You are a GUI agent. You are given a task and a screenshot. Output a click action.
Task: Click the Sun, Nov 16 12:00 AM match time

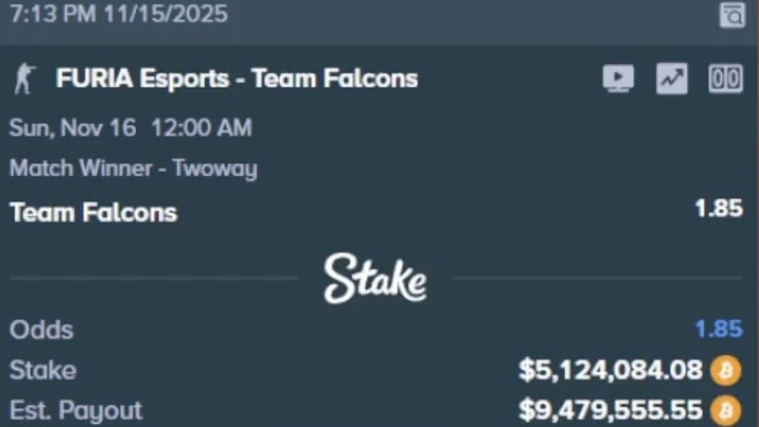click(x=130, y=128)
